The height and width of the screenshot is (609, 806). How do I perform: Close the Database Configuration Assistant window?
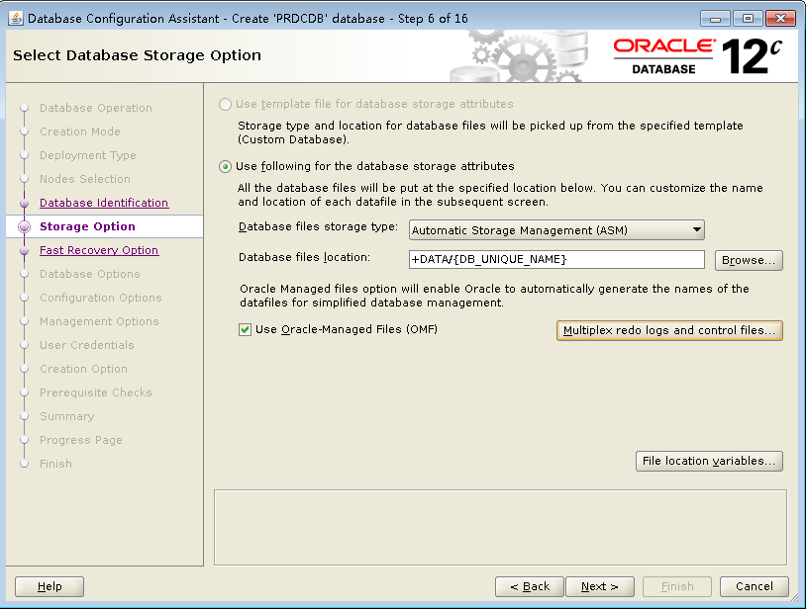(x=780, y=19)
